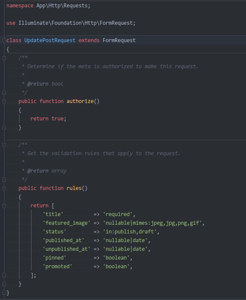The height and width of the screenshot is (300, 246).
Task: Click the '@return bool' annotation
Action: (x=45, y=84)
